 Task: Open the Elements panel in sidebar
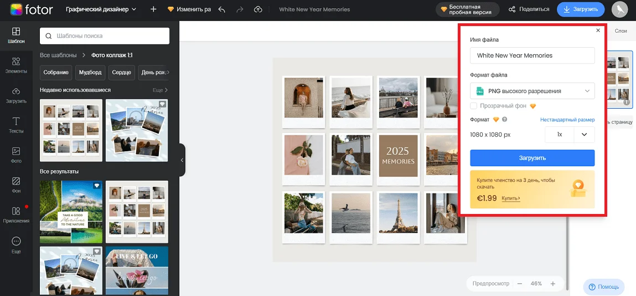pyautogui.click(x=16, y=64)
